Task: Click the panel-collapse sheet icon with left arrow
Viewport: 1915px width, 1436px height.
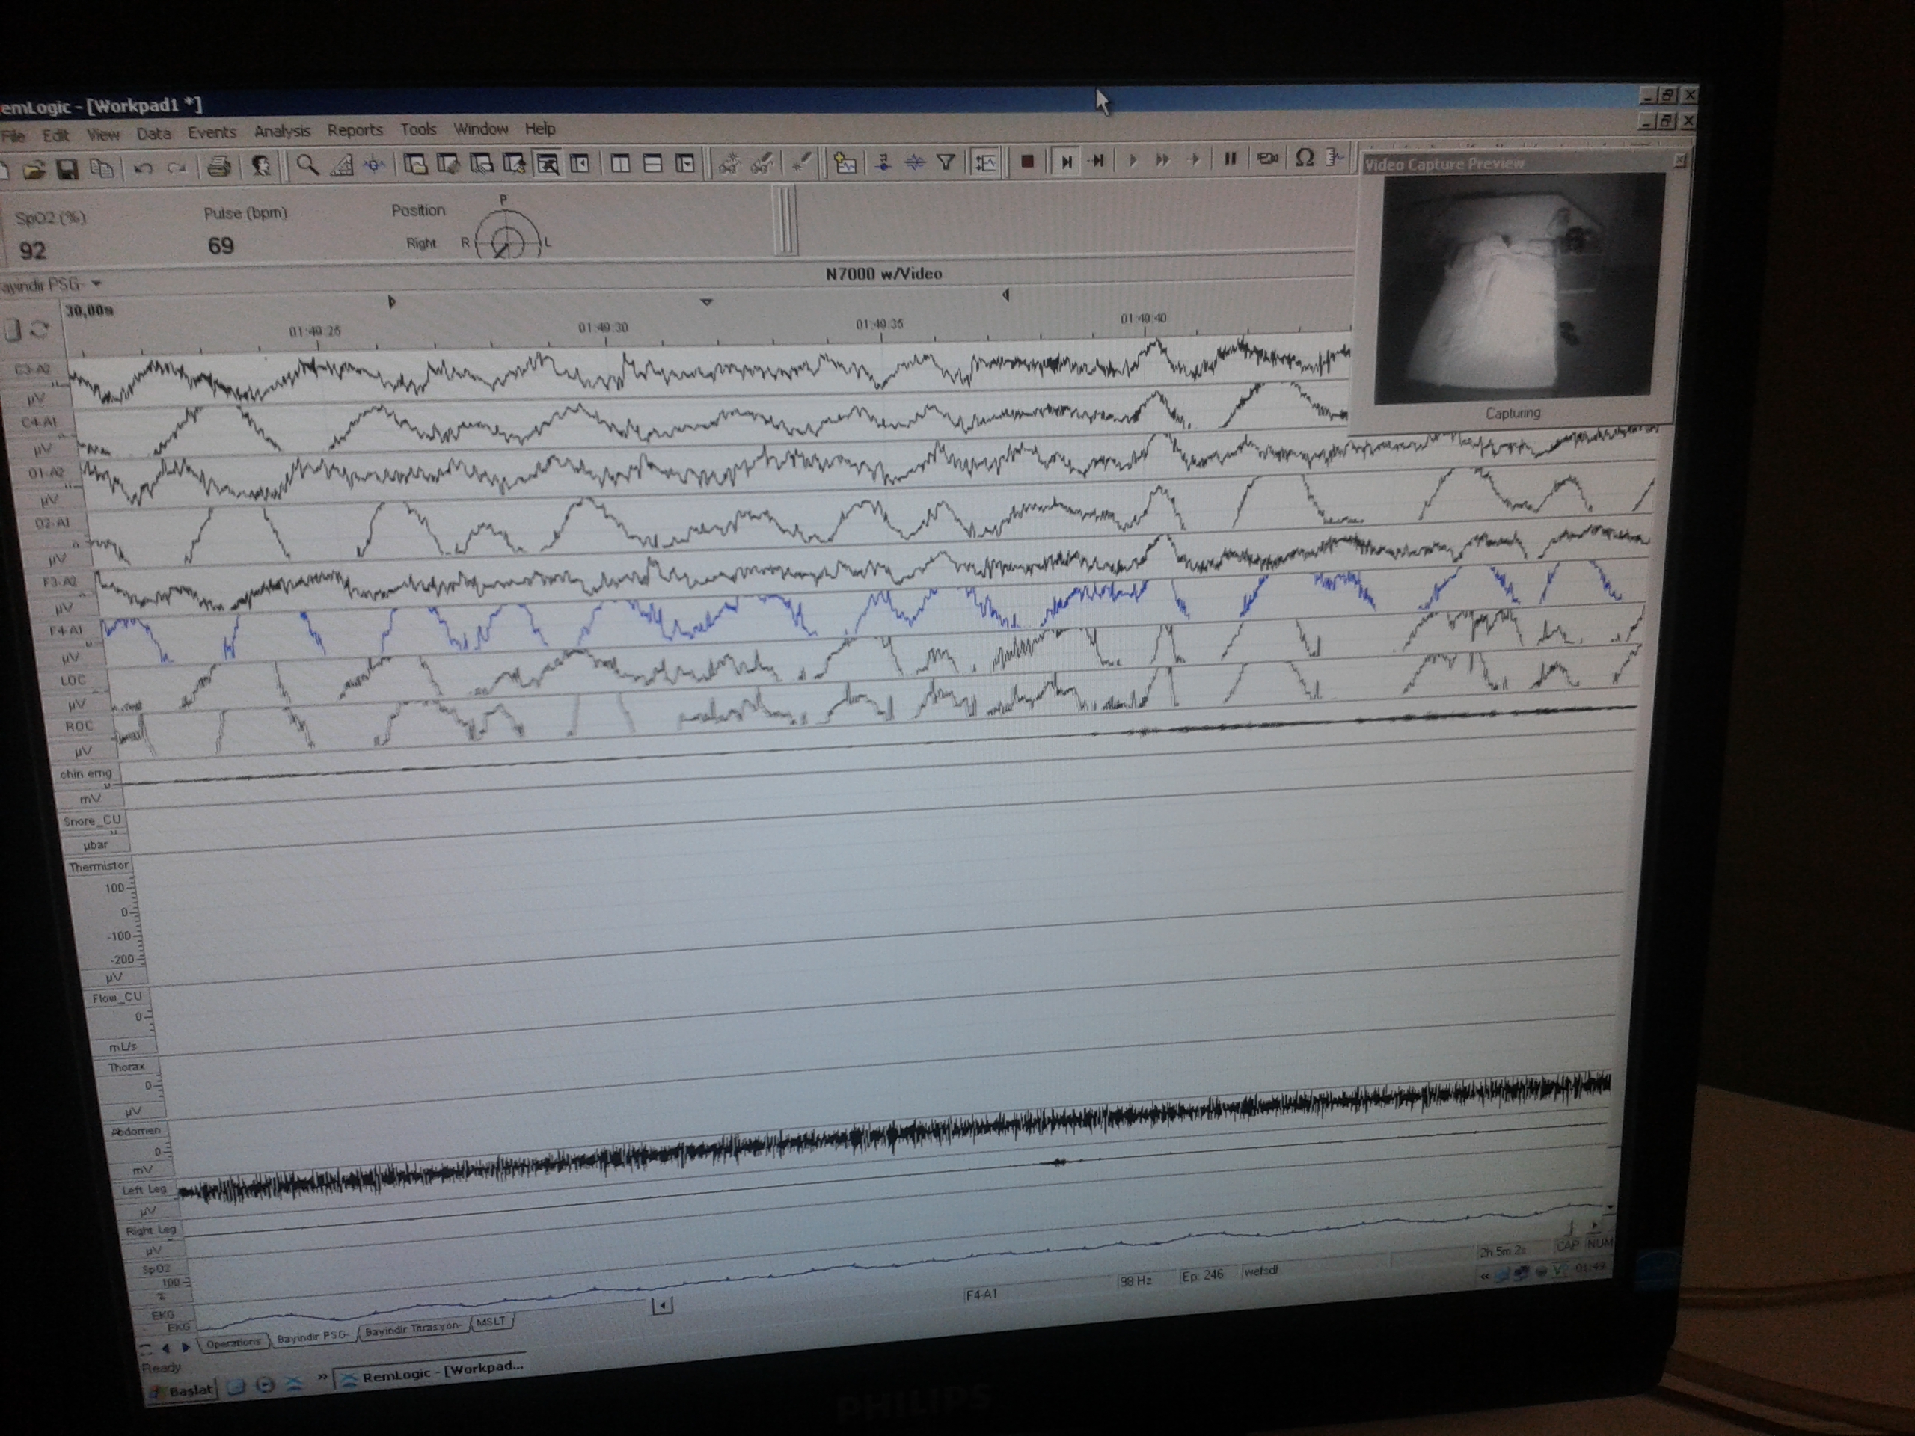Action: pos(580,163)
